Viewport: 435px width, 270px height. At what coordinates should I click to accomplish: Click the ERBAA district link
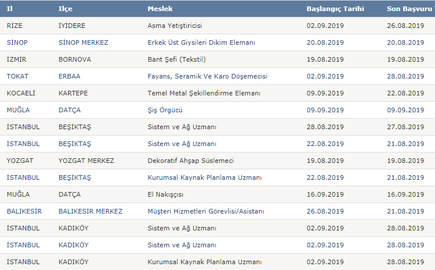pos(69,76)
